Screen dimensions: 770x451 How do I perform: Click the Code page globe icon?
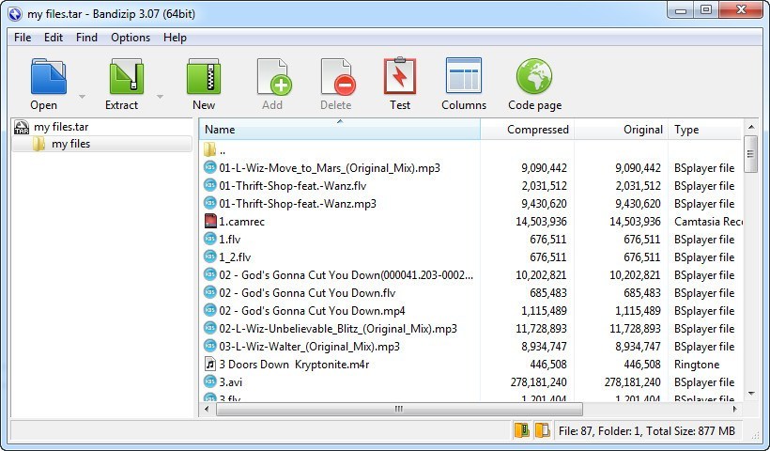[x=534, y=76]
